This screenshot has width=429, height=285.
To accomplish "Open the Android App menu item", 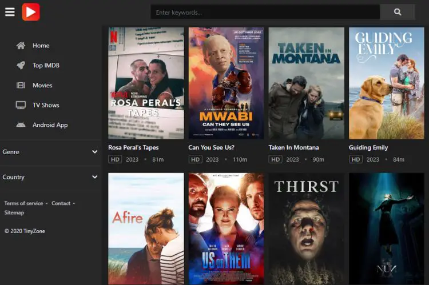I will [50, 125].
